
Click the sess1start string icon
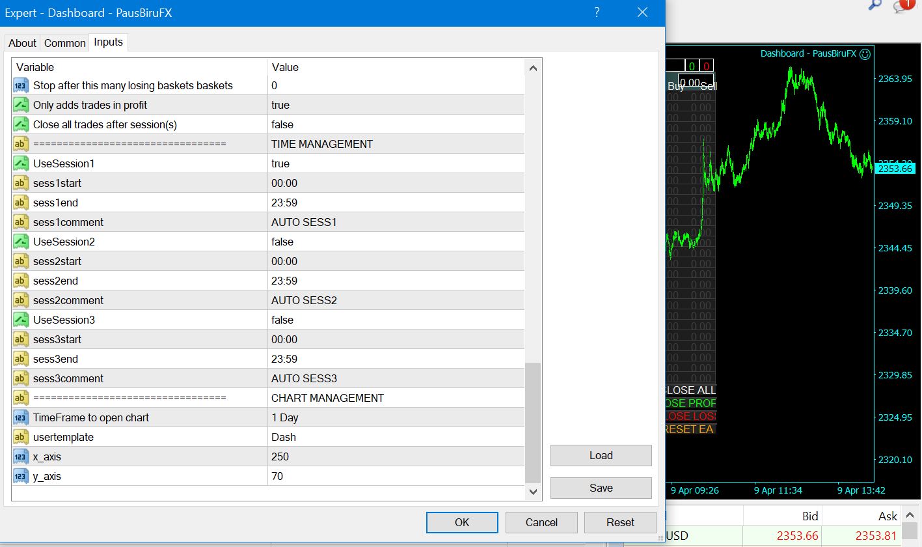21,183
